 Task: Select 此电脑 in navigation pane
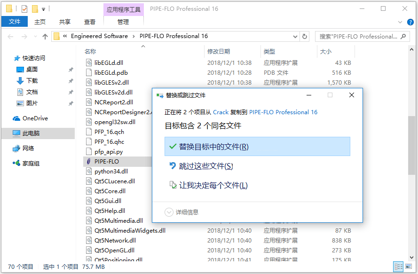point(38,133)
